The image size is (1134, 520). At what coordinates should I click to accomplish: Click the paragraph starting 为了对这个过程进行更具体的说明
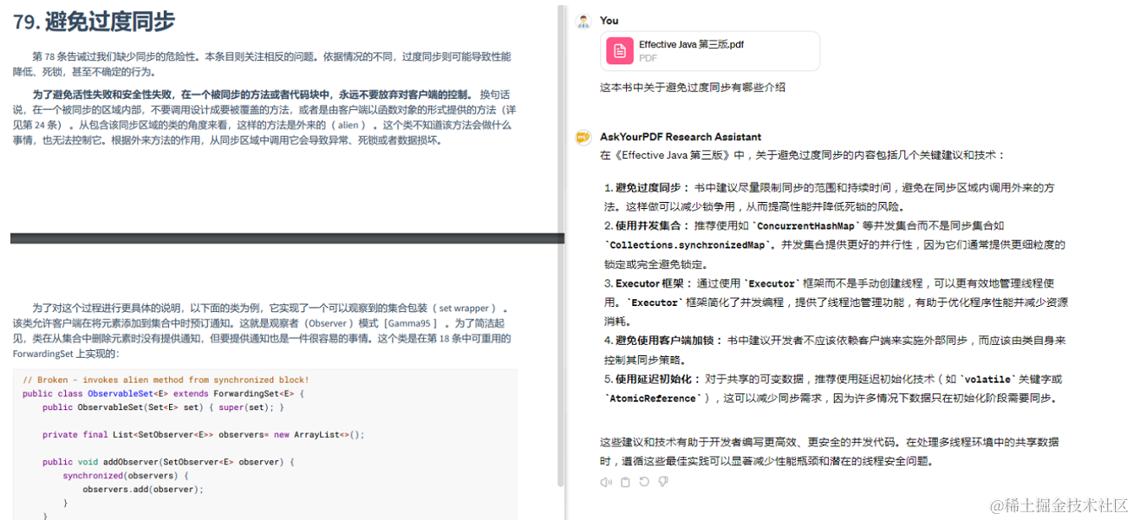click(x=262, y=330)
